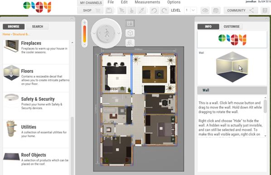Select the eyedropper tool
This screenshot has width=271, height=175.
click(142, 10)
